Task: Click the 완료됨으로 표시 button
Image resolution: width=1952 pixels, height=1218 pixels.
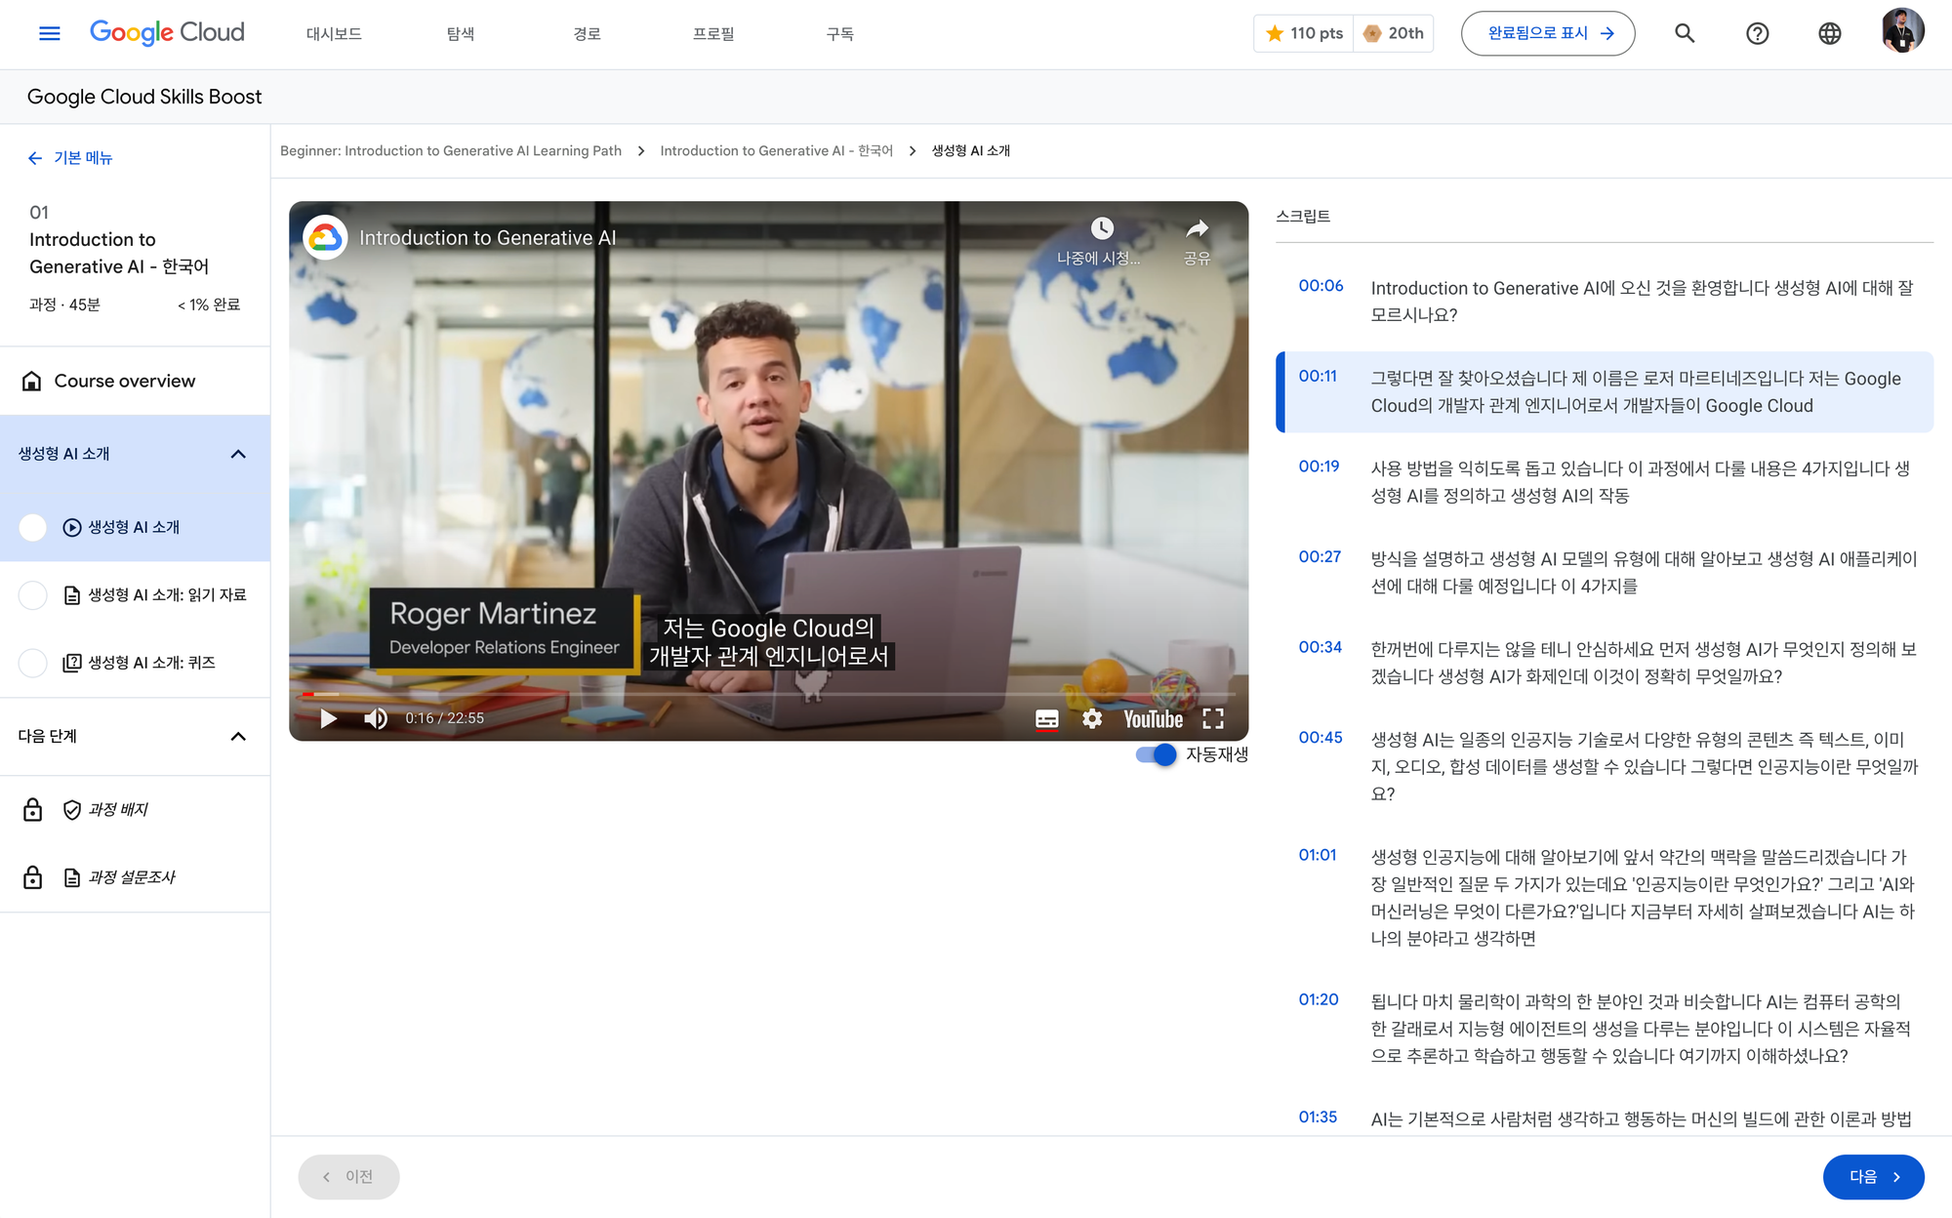Action: 1548,33
